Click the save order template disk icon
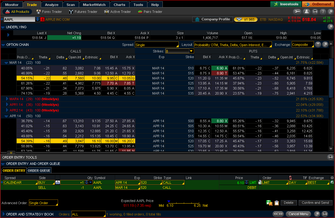 click(x=269, y=203)
